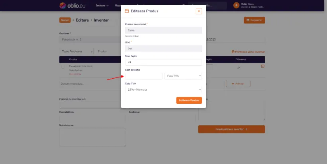Click the plus icon in the Adauga button

point(233,84)
